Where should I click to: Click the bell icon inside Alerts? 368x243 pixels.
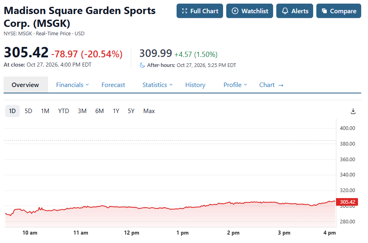pos(285,11)
